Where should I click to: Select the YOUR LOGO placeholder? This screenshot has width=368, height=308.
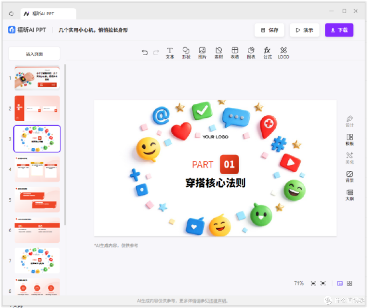point(215,137)
